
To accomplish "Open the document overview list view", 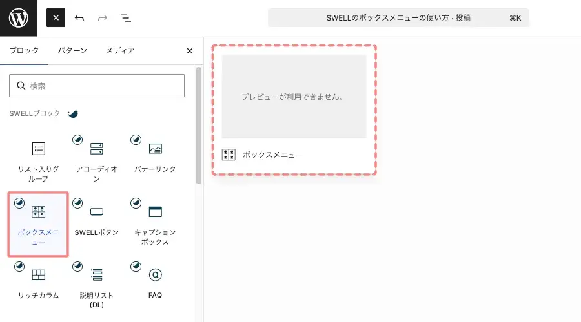I will 126,18.
